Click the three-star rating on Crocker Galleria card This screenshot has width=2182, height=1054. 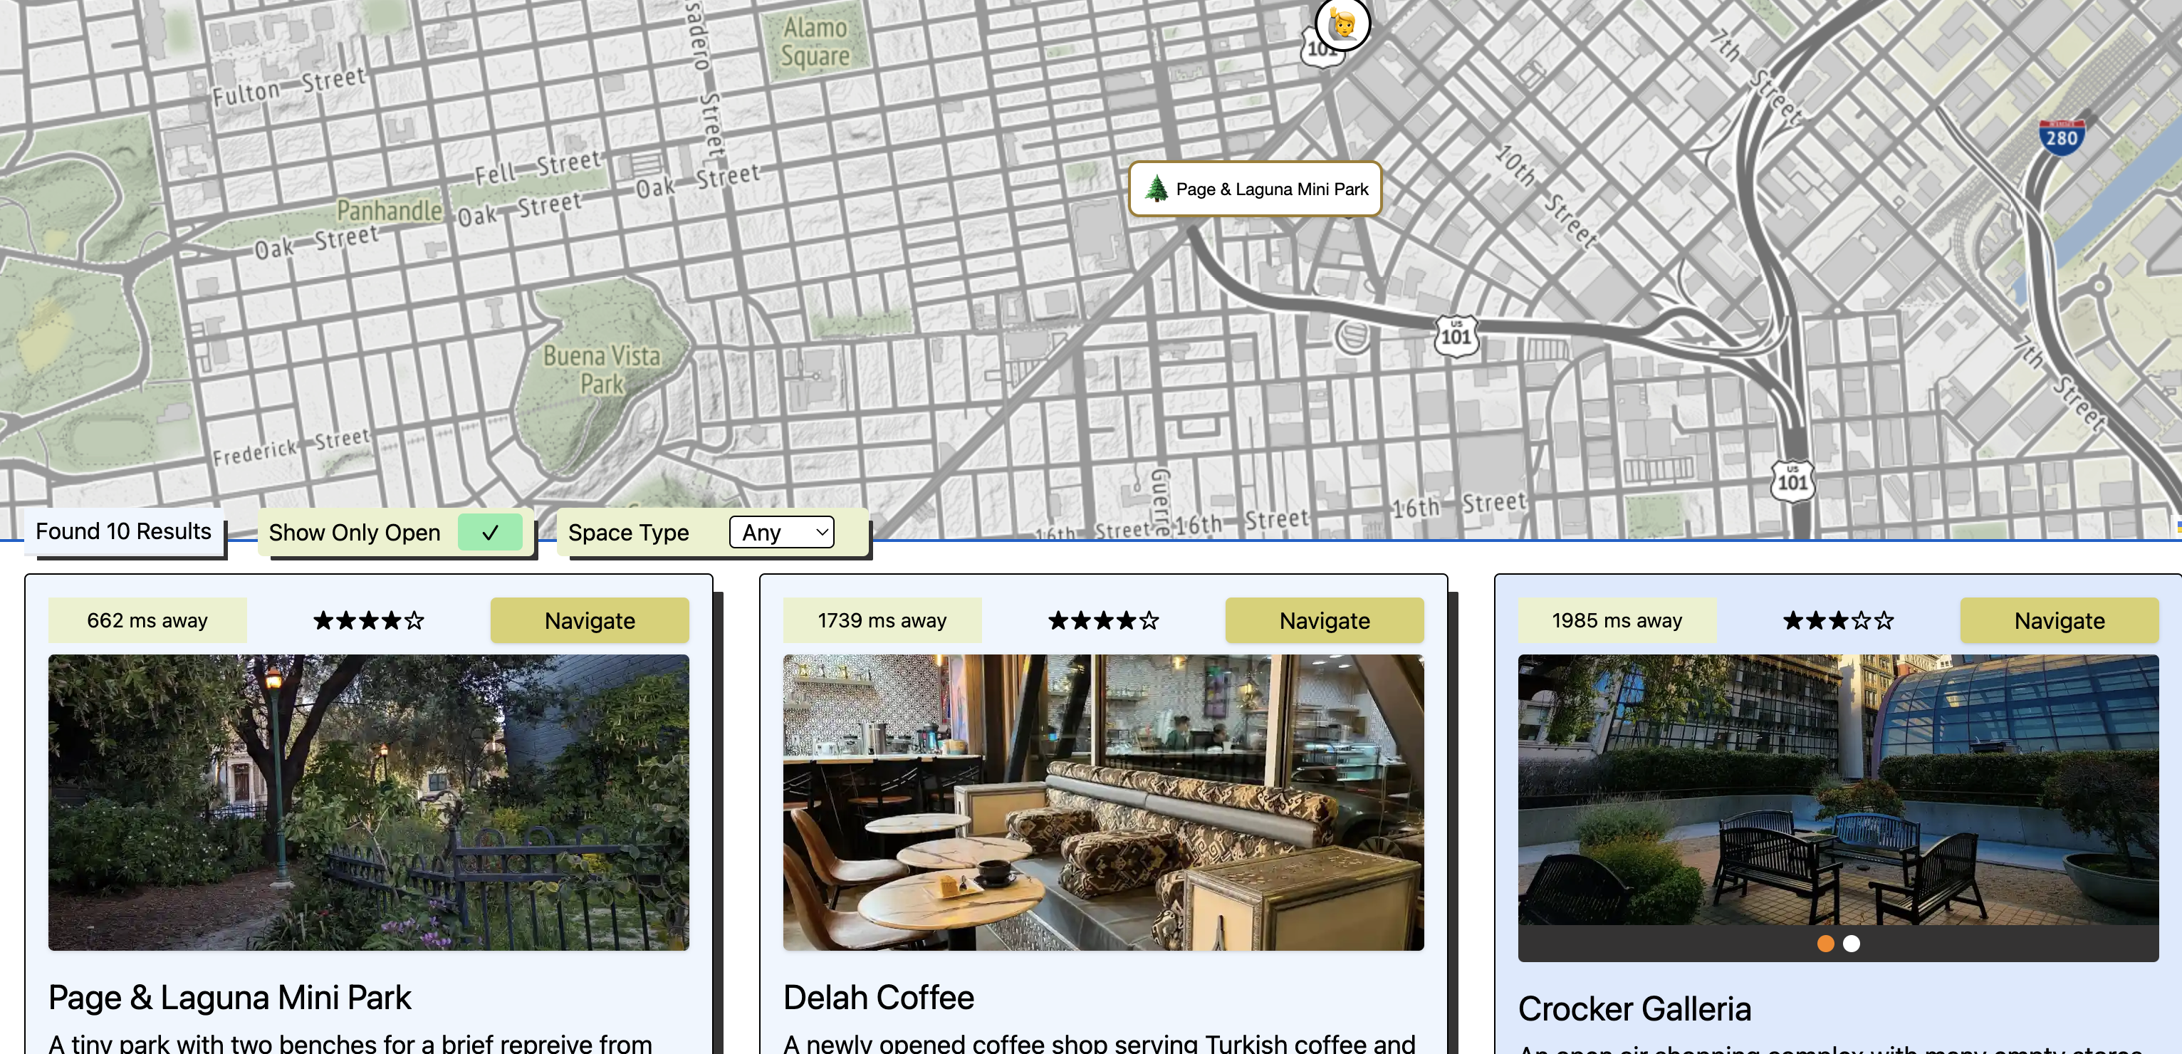1838,620
